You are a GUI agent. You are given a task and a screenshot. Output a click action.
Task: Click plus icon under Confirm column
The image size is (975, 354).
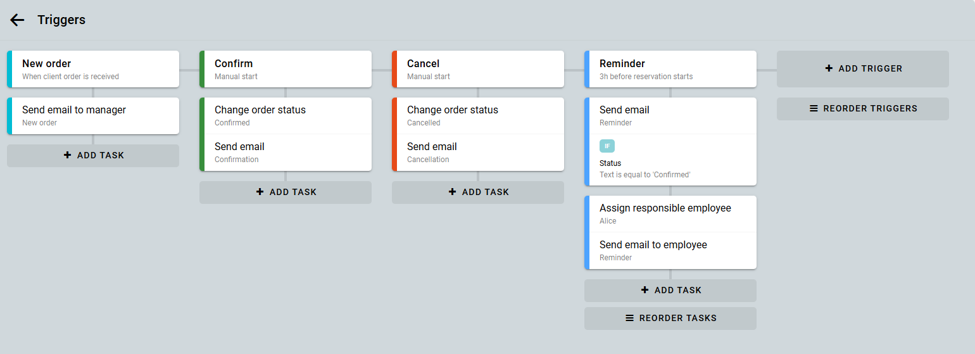(260, 192)
